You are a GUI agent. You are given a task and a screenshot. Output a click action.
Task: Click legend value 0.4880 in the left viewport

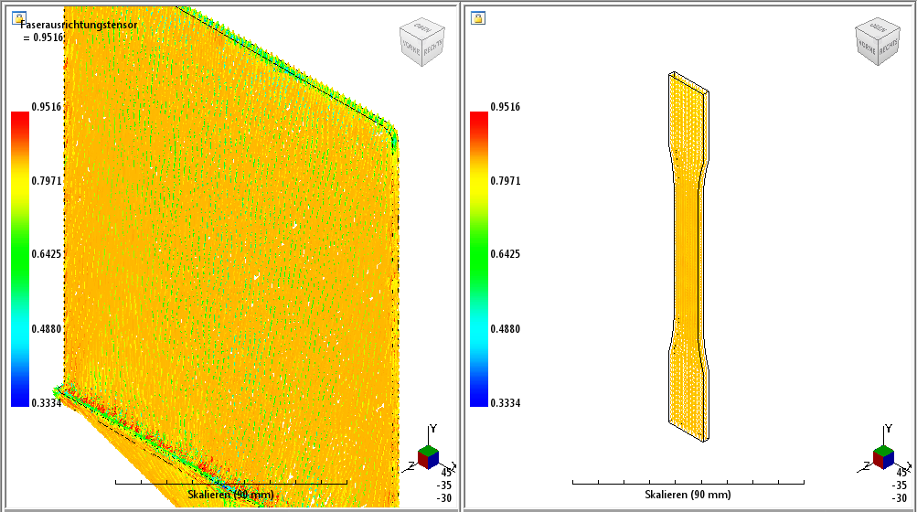pyautogui.click(x=47, y=329)
